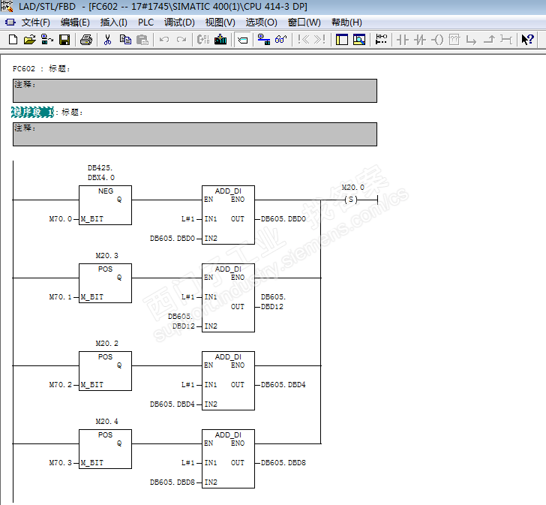Image resolution: width=546 pixels, height=505 pixels.
Task: Save the block with floppy icon
Action: (x=64, y=40)
